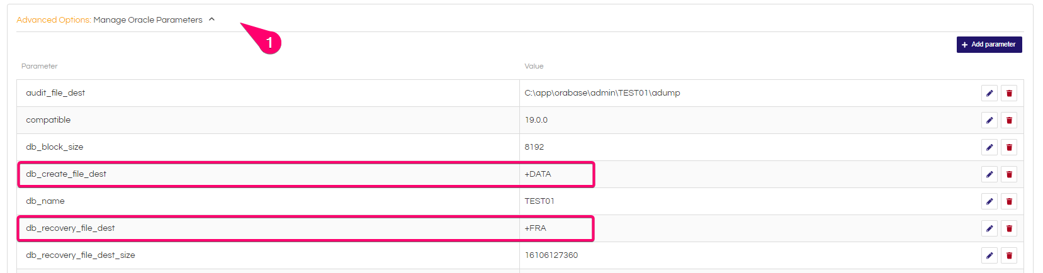Delete the db_block_size parameter
Screen dimensions: 1043x273
[x=1009, y=147]
